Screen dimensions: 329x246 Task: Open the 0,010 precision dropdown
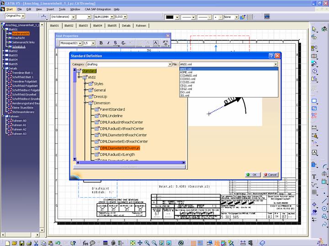click(125, 17)
